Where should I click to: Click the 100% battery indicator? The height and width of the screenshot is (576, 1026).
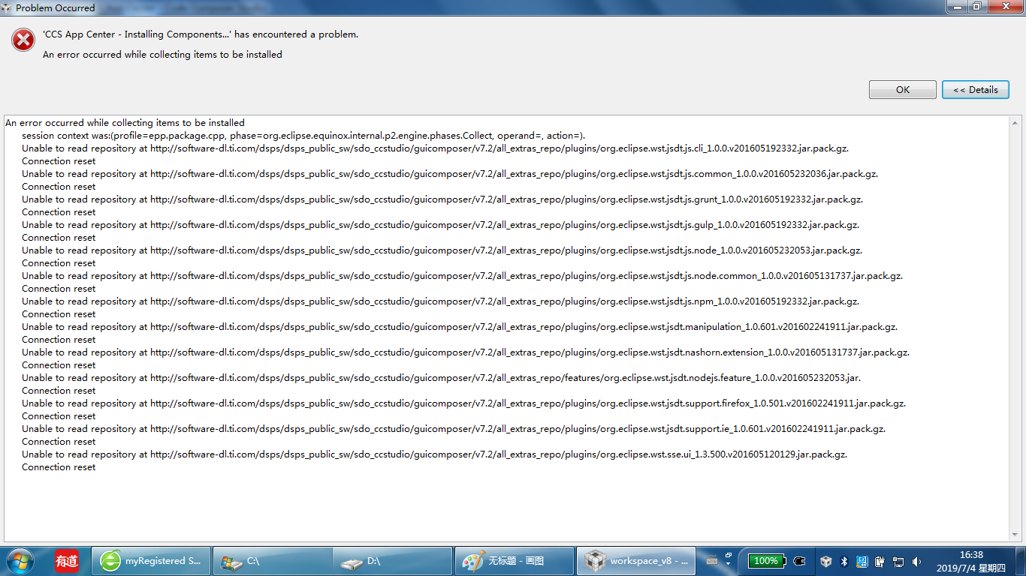click(766, 561)
